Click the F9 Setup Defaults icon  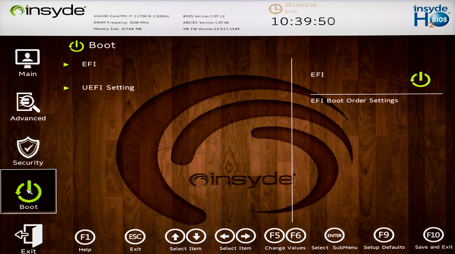coord(384,235)
